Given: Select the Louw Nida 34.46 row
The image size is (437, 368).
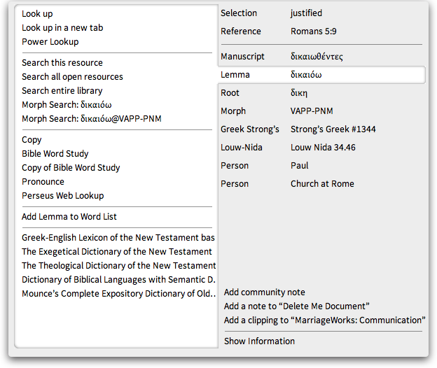Looking at the screenshot, I should pyautogui.click(x=321, y=147).
